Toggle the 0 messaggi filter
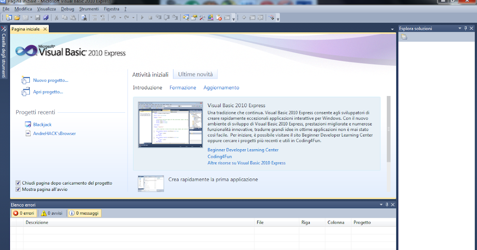Image resolution: width=477 pixels, height=250 pixels. (84, 213)
